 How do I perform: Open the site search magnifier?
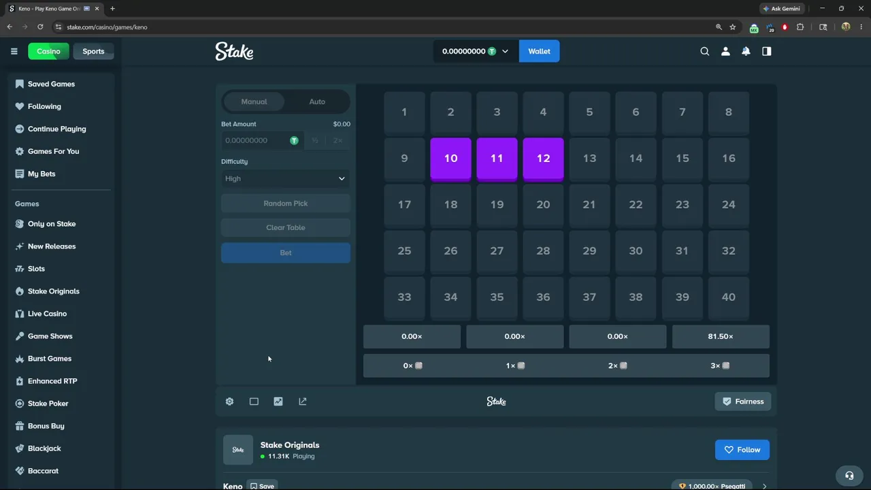(x=705, y=51)
